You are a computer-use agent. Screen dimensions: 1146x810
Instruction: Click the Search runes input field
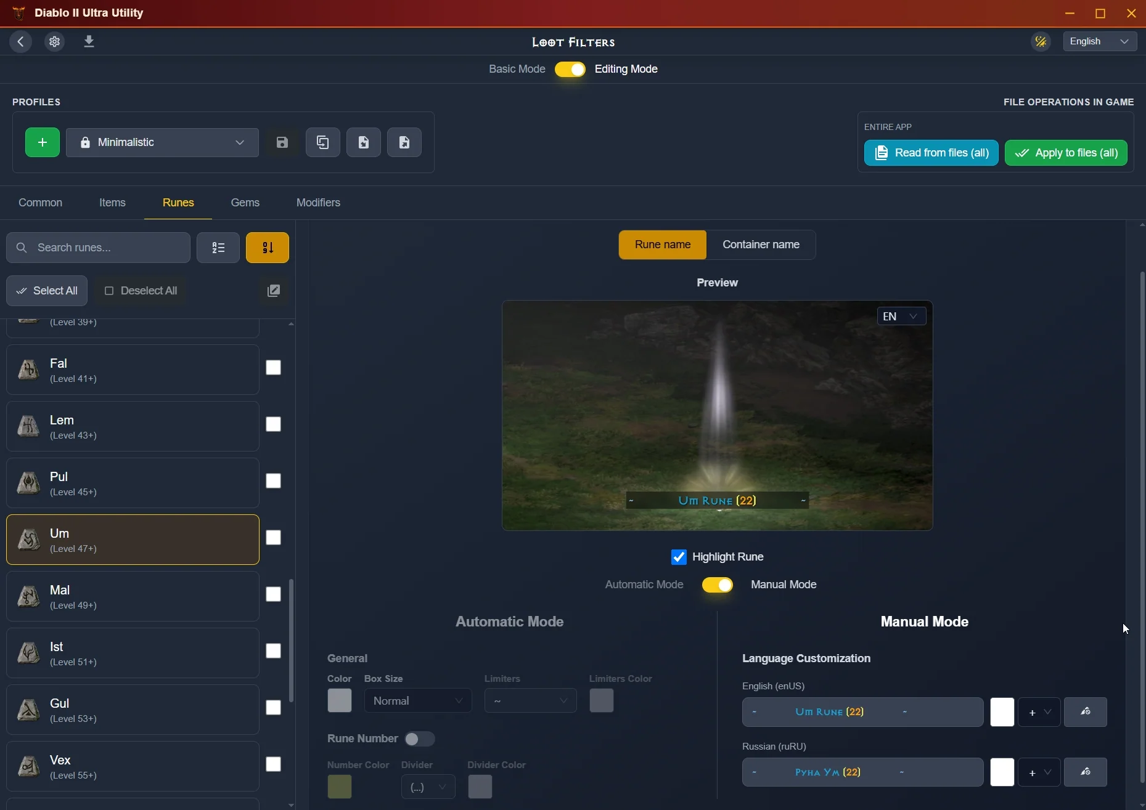[99, 248]
